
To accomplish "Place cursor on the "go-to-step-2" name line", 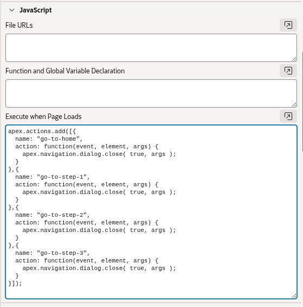I will [x=53, y=215].
